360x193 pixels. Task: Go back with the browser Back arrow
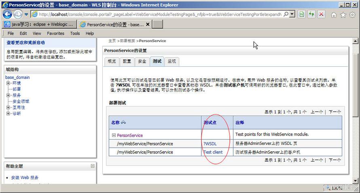click(x=7, y=15)
